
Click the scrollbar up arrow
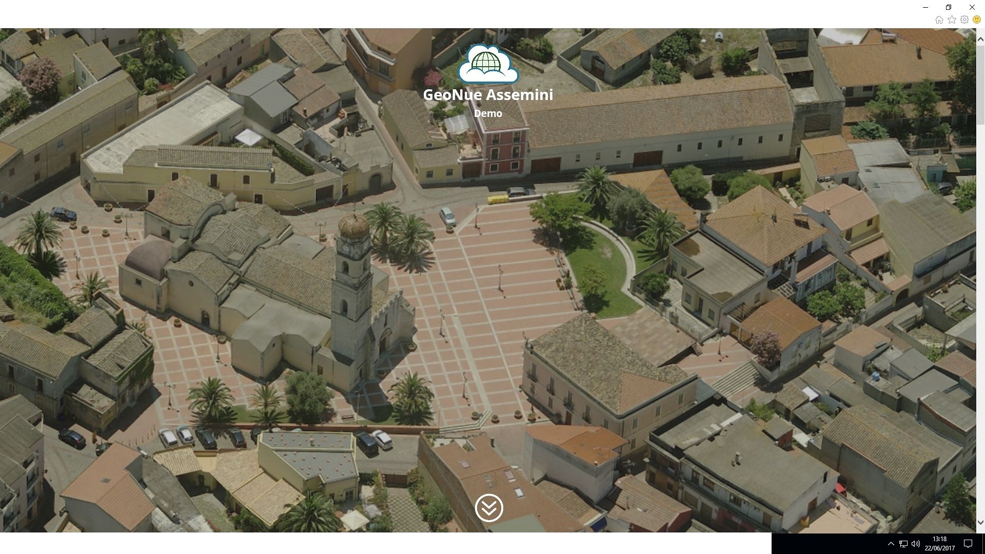pos(980,38)
